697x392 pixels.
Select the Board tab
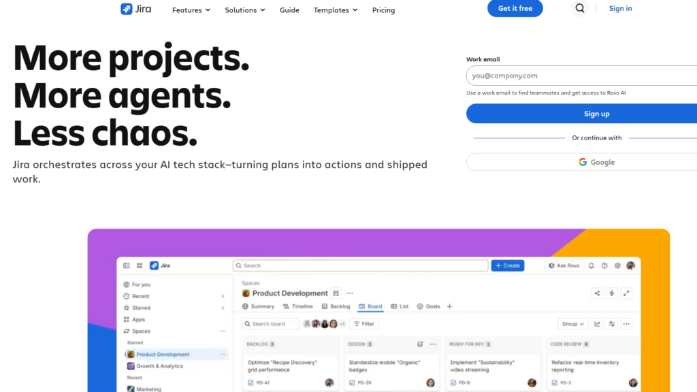[x=370, y=306]
